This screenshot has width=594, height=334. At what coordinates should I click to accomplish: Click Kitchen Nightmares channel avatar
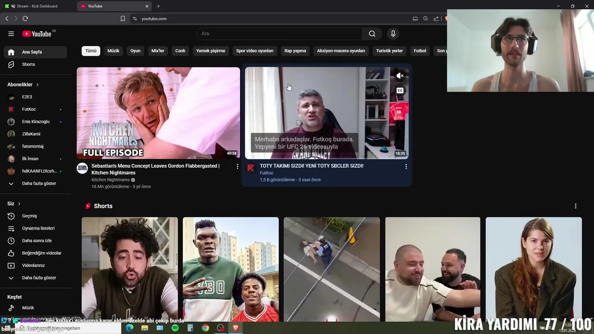82,168
